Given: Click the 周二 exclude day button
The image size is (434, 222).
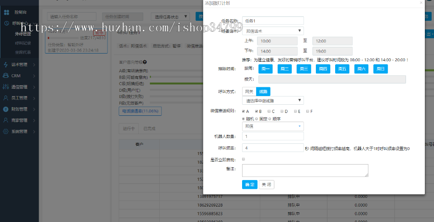Looking at the screenshot, I should pyautogui.click(x=285, y=69).
